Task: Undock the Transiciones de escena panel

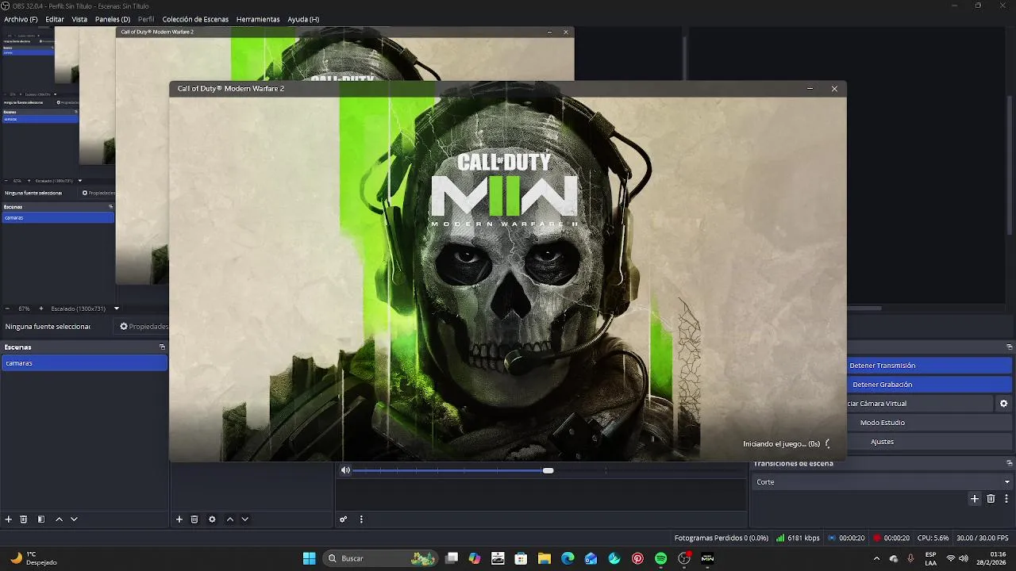Action: [x=1010, y=463]
